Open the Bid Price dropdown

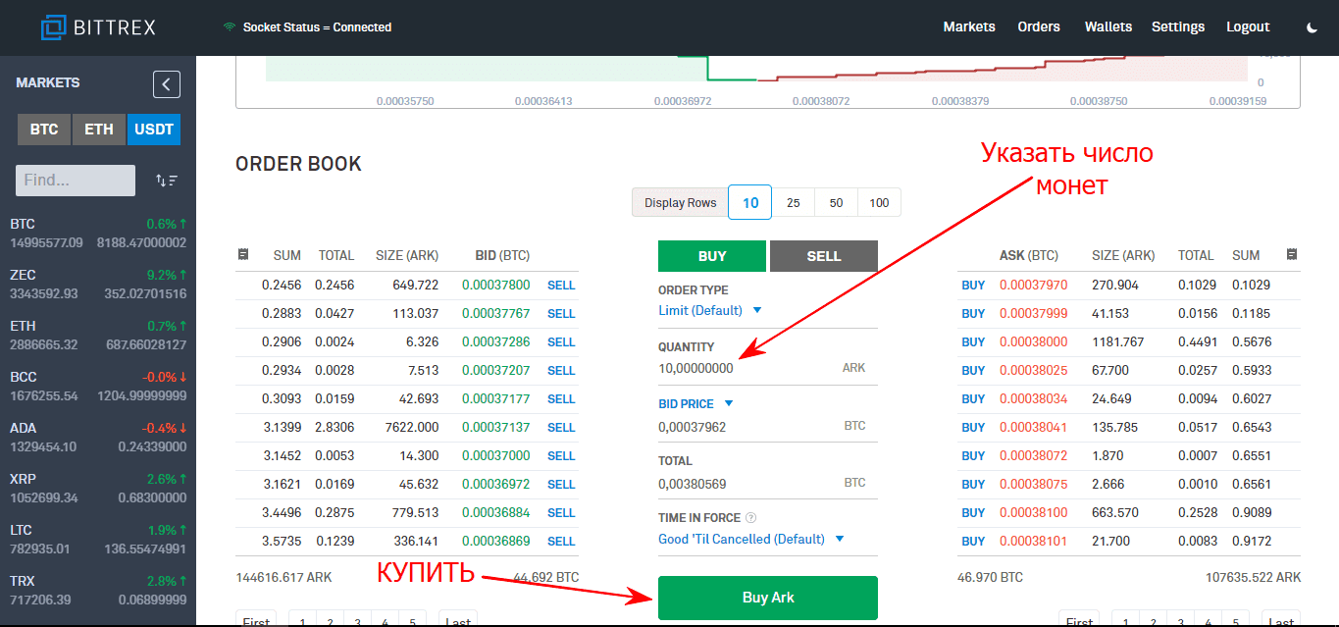[696, 403]
